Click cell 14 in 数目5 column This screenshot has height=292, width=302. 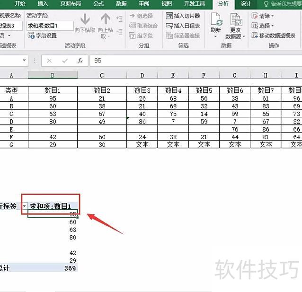pos(204,114)
